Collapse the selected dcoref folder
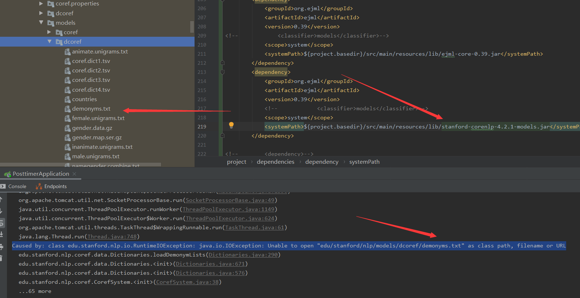Screen dimensions: 580x298 coord(50,42)
